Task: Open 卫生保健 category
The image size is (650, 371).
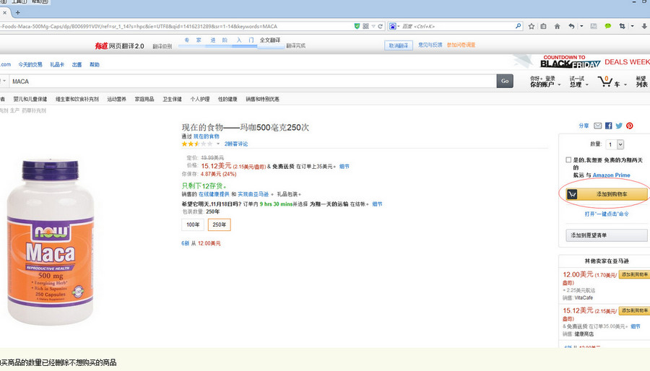Action: tap(172, 100)
